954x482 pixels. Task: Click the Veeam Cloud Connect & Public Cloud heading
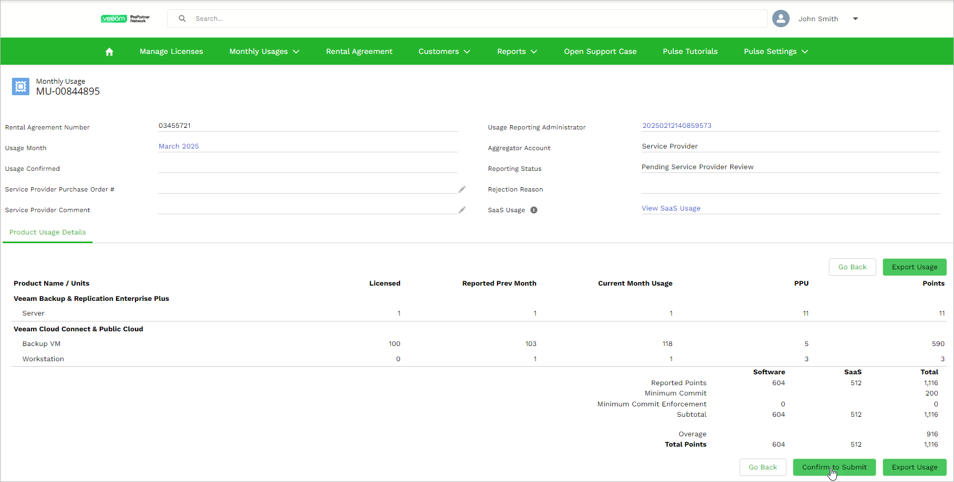[x=78, y=329]
